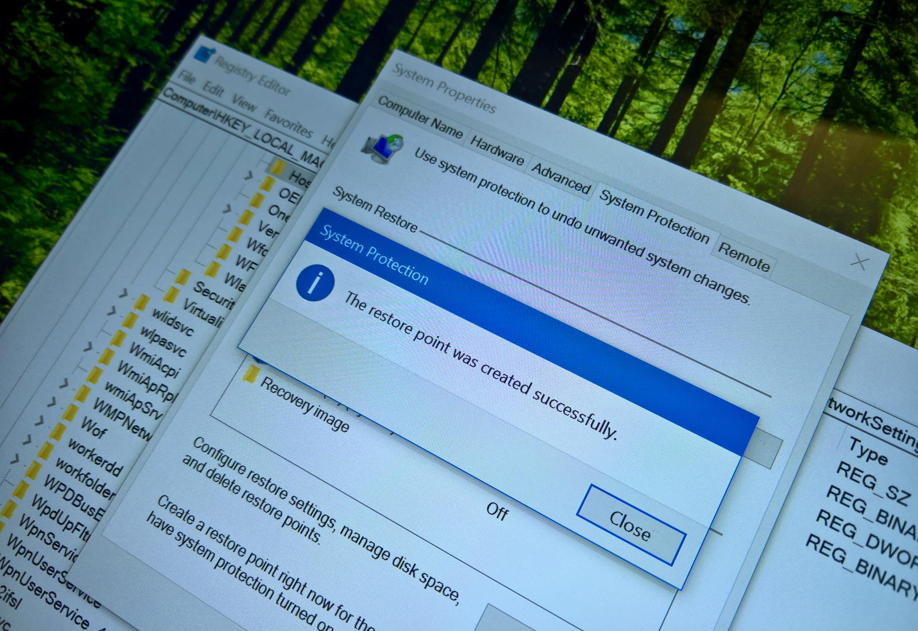Select the WpdUpFlt registry key
Screen dimensions: 918x631
click(x=60, y=518)
